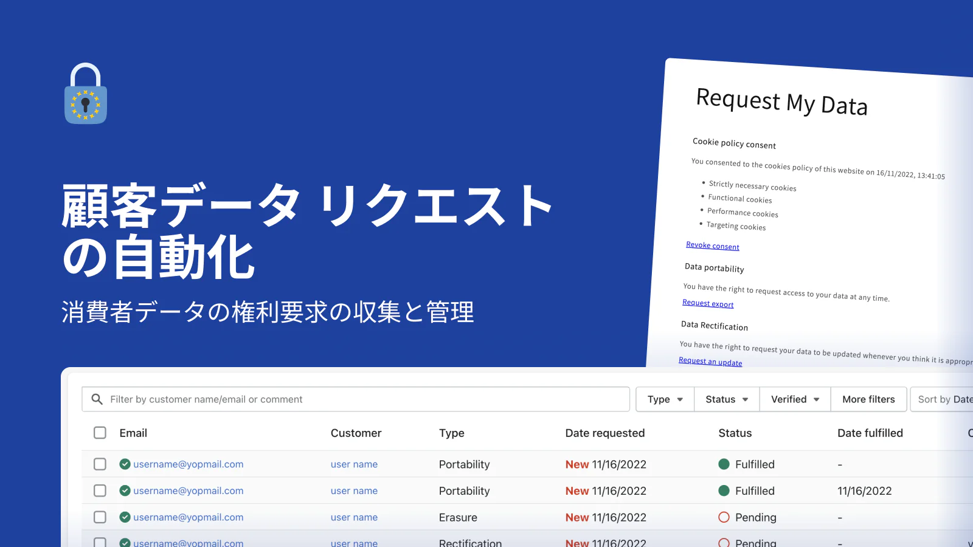Screen dimensions: 973x547
Task: Open username@yopmail.com in first Portability row
Action: [189, 464]
